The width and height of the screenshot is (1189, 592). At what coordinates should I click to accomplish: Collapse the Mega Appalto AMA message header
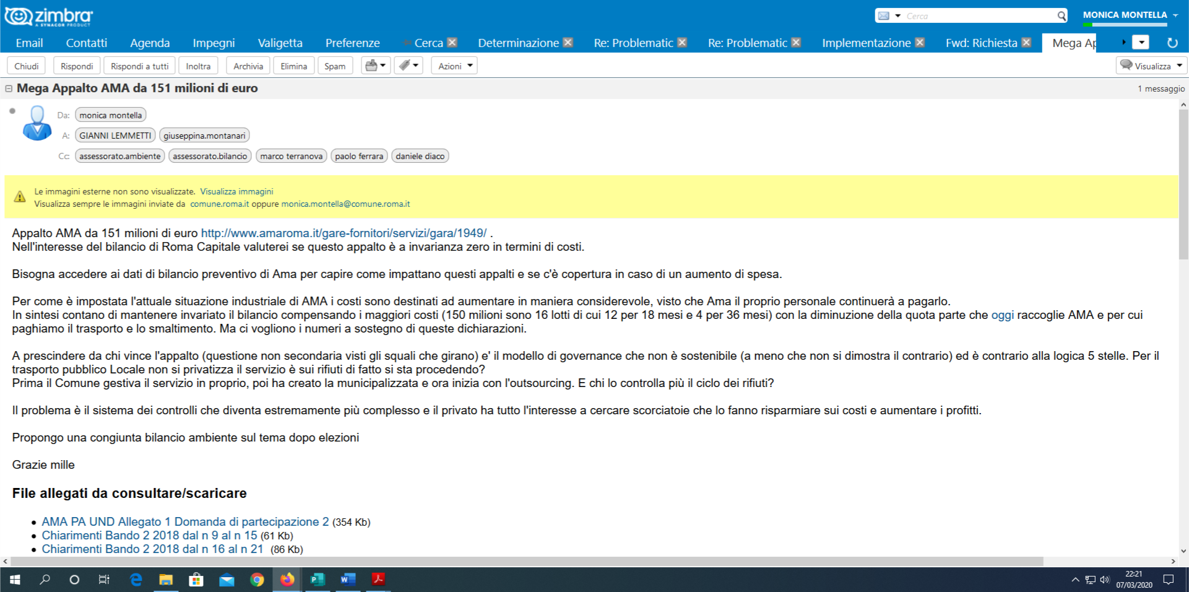pos(9,89)
